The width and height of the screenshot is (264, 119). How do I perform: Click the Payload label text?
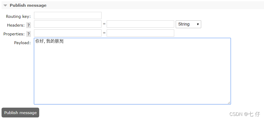[x=22, y=43]
